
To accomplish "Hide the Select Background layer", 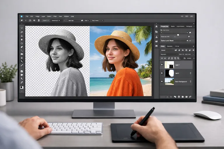I will tap(162, 81).
